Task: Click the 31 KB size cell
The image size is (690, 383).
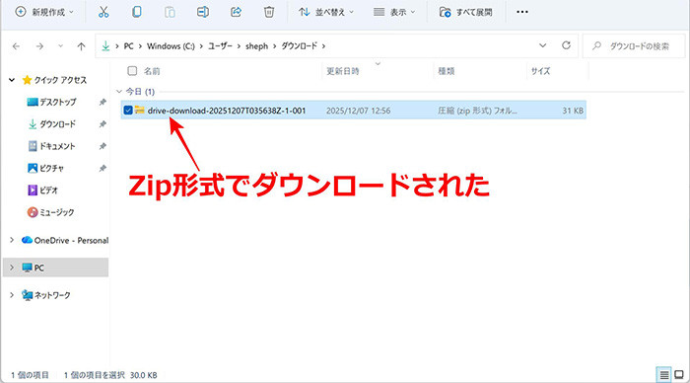Action: [x=573, y=111]
